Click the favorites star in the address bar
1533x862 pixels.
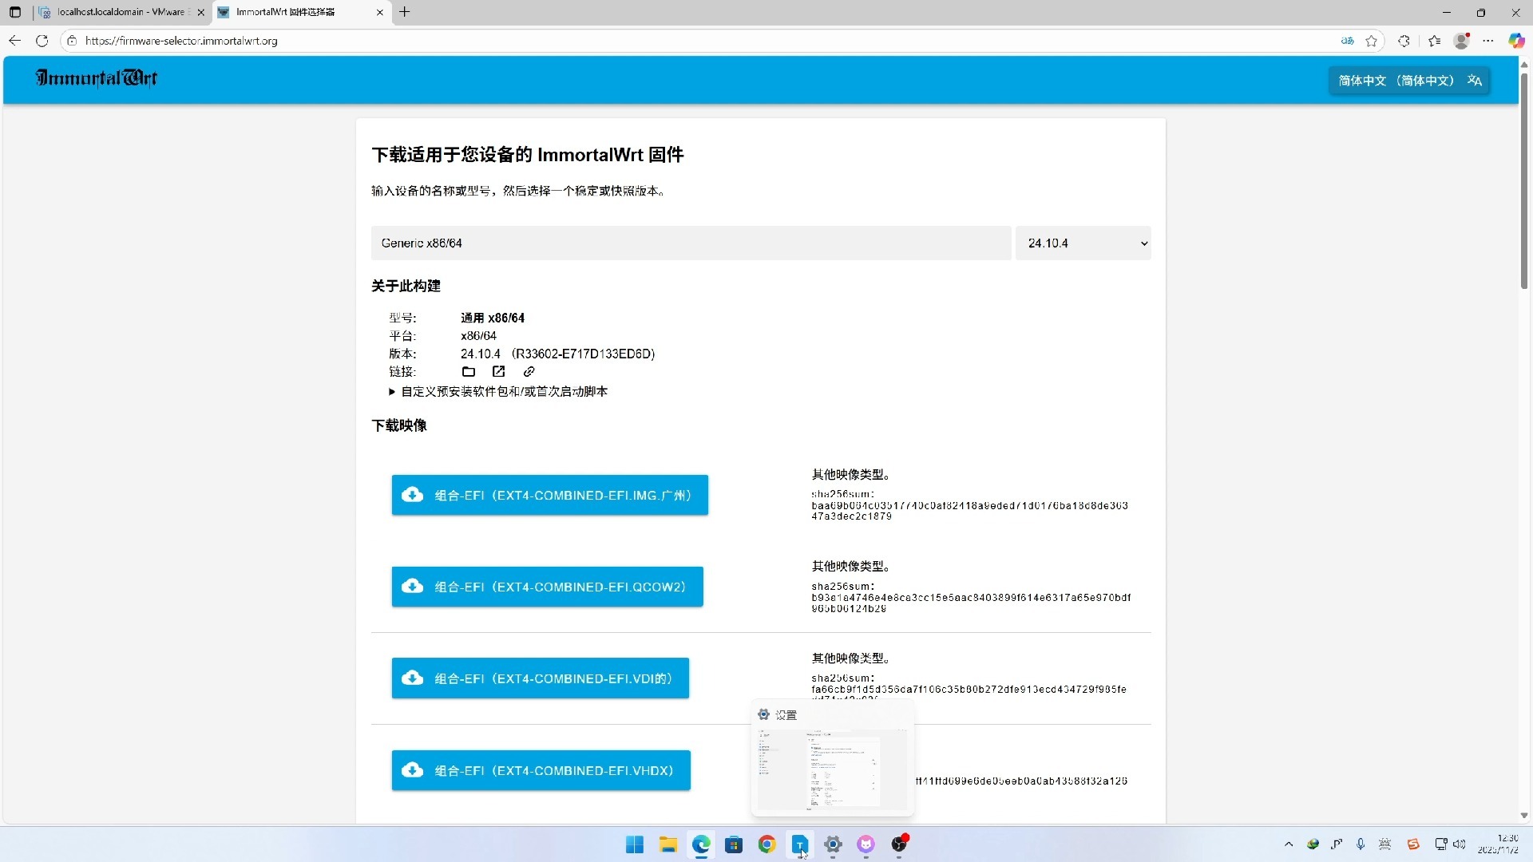pyautogui.click(x=1372, y=41)
